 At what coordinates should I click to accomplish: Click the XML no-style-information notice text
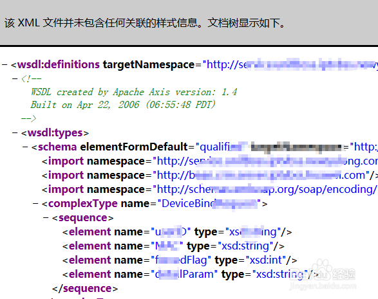(145, 23)
